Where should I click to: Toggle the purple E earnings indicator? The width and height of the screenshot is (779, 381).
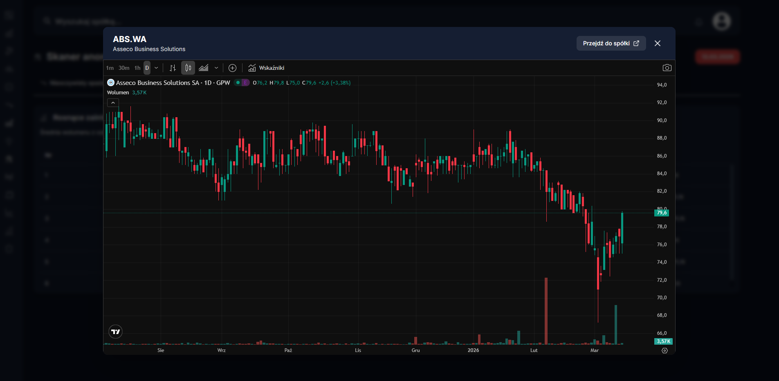(x=245, y=82)
